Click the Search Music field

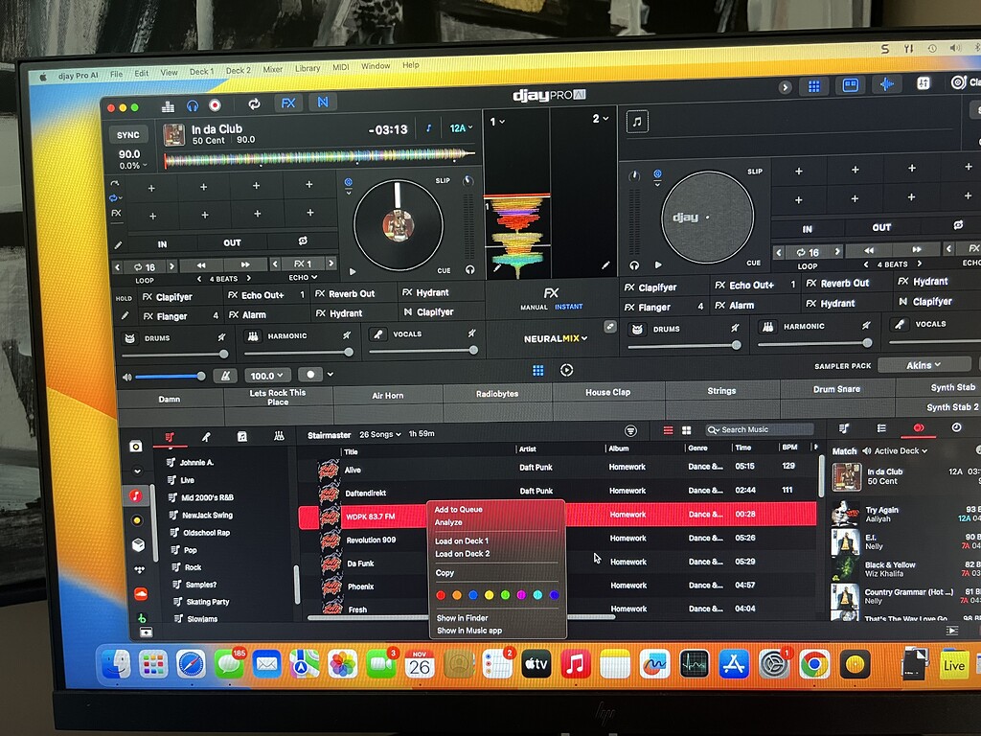[x=762, y=430]
